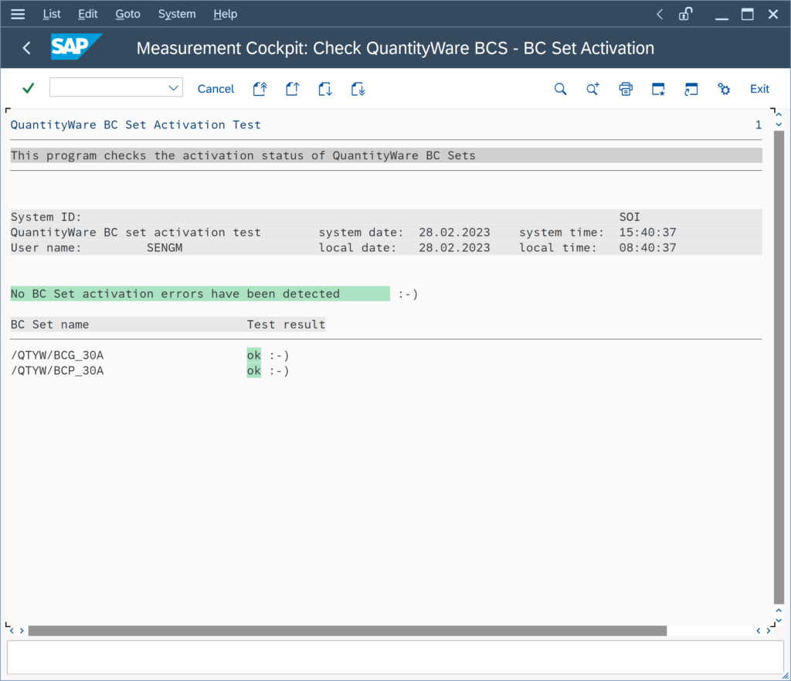Open the System menu
791x681 pixels.
point(177,14)
